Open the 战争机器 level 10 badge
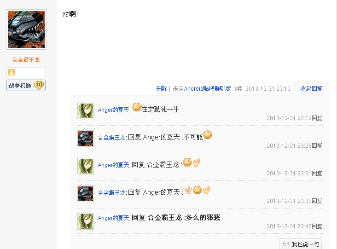 click(26, 85)
